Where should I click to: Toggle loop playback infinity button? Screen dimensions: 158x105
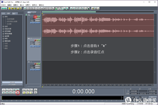pos(18,90)
